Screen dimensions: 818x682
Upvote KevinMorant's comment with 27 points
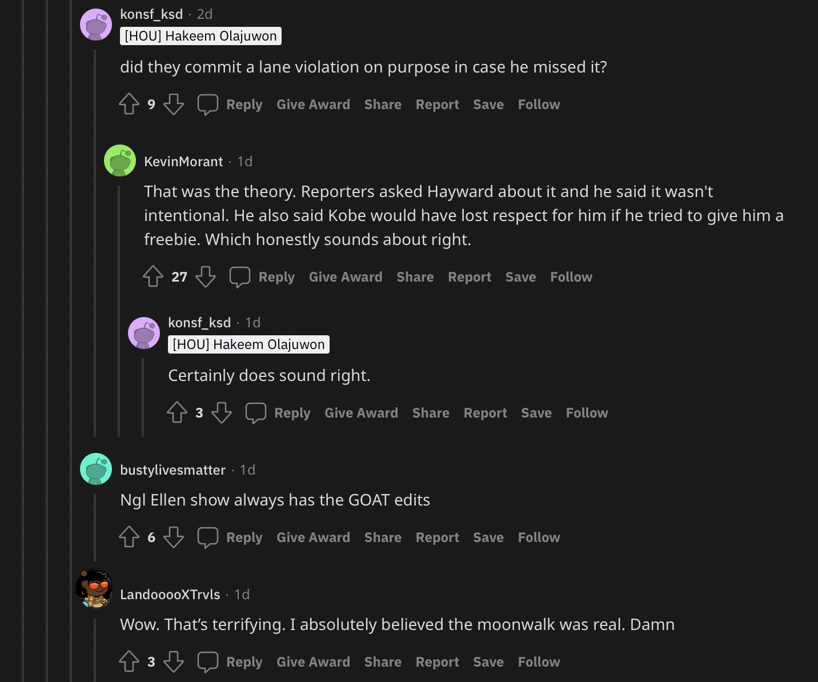(x=153, y=276)
